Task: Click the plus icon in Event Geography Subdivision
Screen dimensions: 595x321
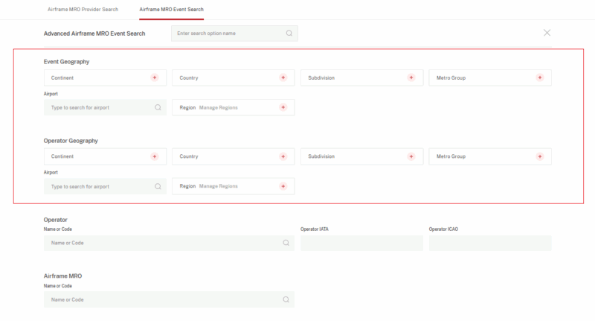Action: click(411, 77)
